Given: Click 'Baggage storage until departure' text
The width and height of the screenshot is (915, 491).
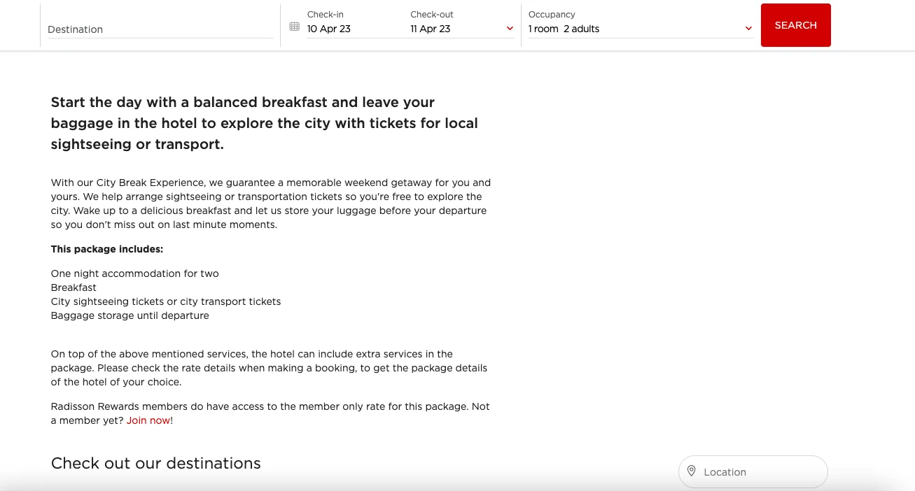Looking at the screenshot, I should (130, 315).
